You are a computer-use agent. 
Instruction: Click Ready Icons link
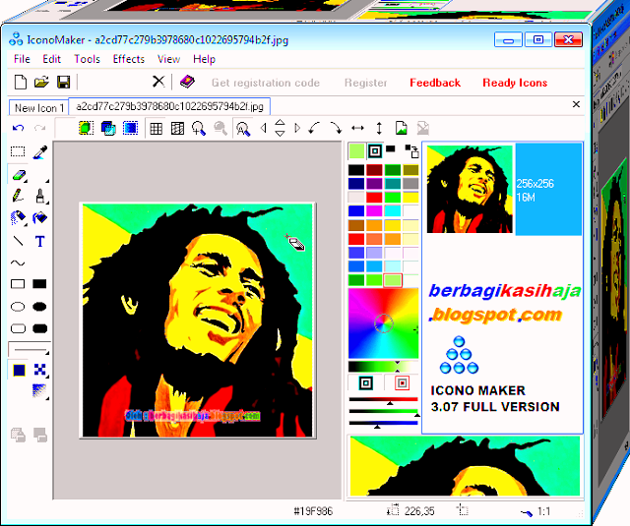tap(515, 83)
